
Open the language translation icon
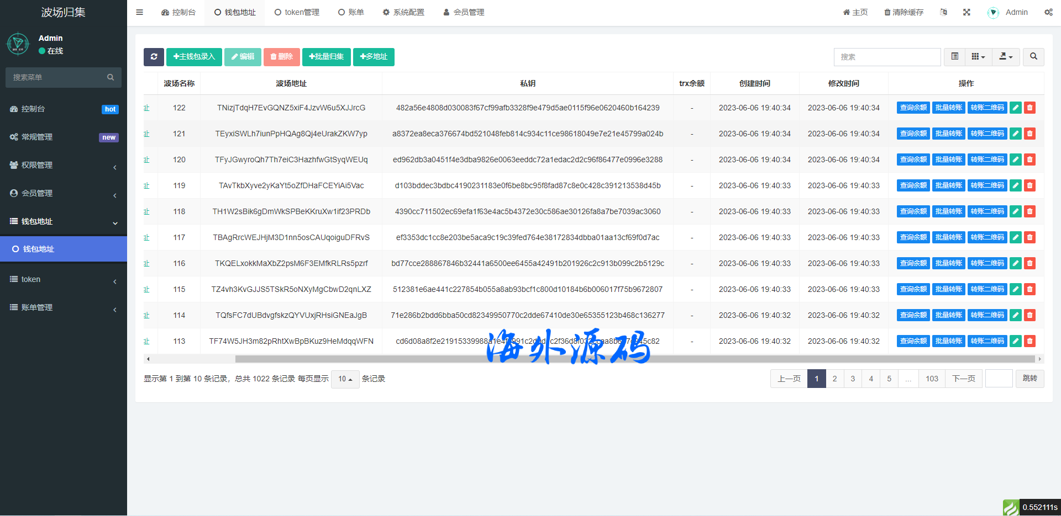[943, 12]
